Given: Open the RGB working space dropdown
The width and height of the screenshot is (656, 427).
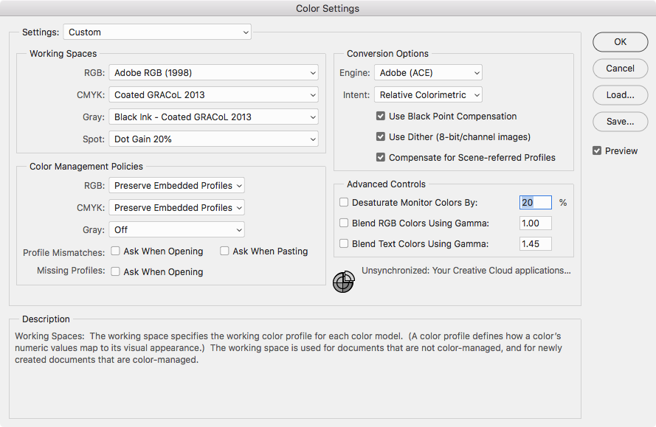Looking at the screenshot, I should (x=213, y=72).
